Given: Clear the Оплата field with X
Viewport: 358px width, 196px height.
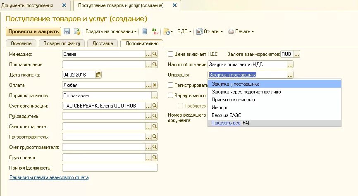Looking at the screenshot, I should [x=155, y=85].
